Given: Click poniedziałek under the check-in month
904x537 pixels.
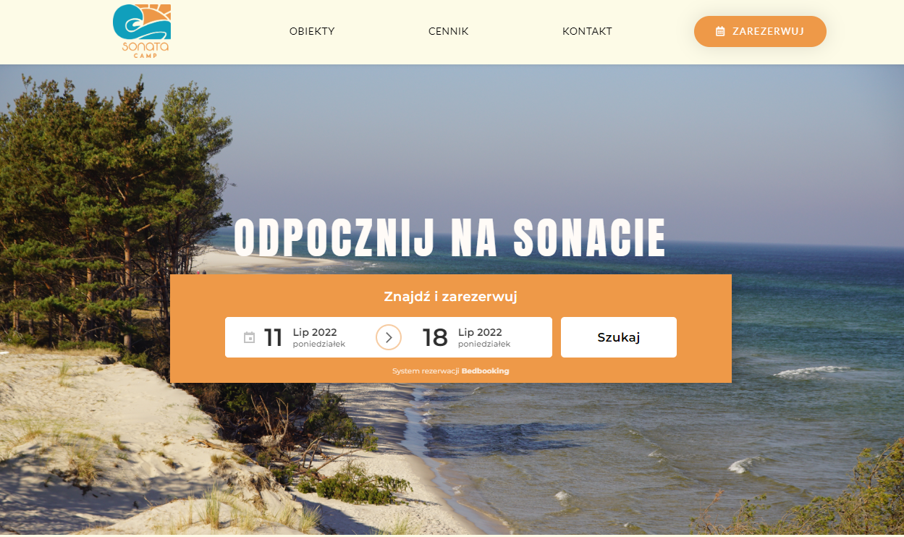Looking at the screenshot, I should point(319,344).
